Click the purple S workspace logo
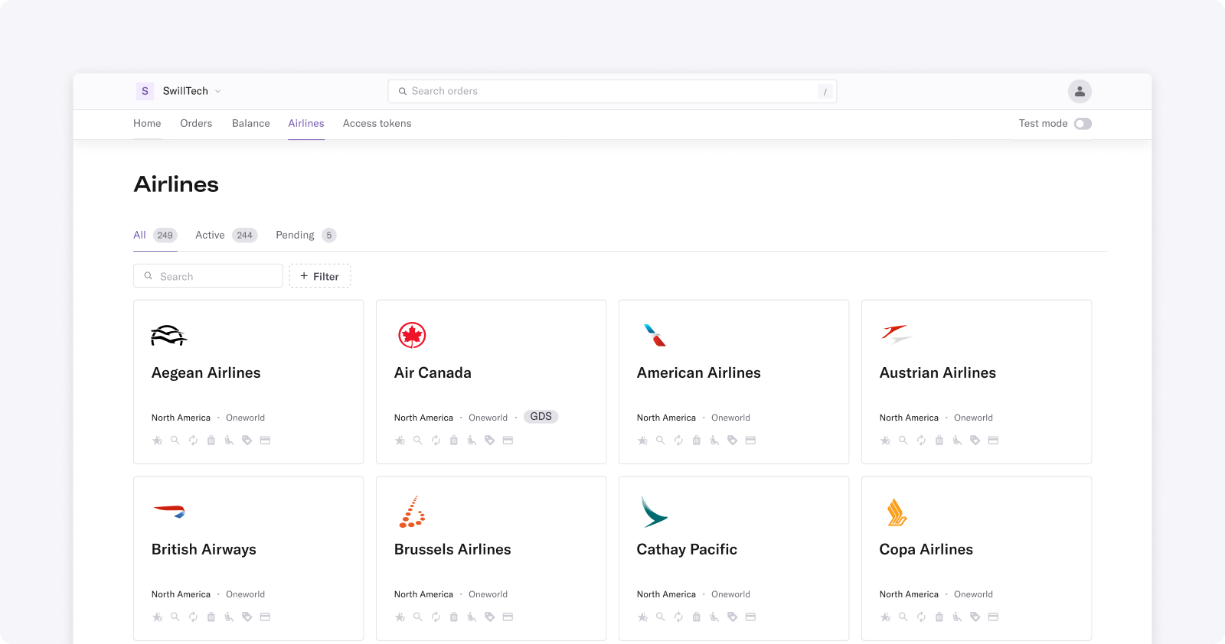 [145, 91]
